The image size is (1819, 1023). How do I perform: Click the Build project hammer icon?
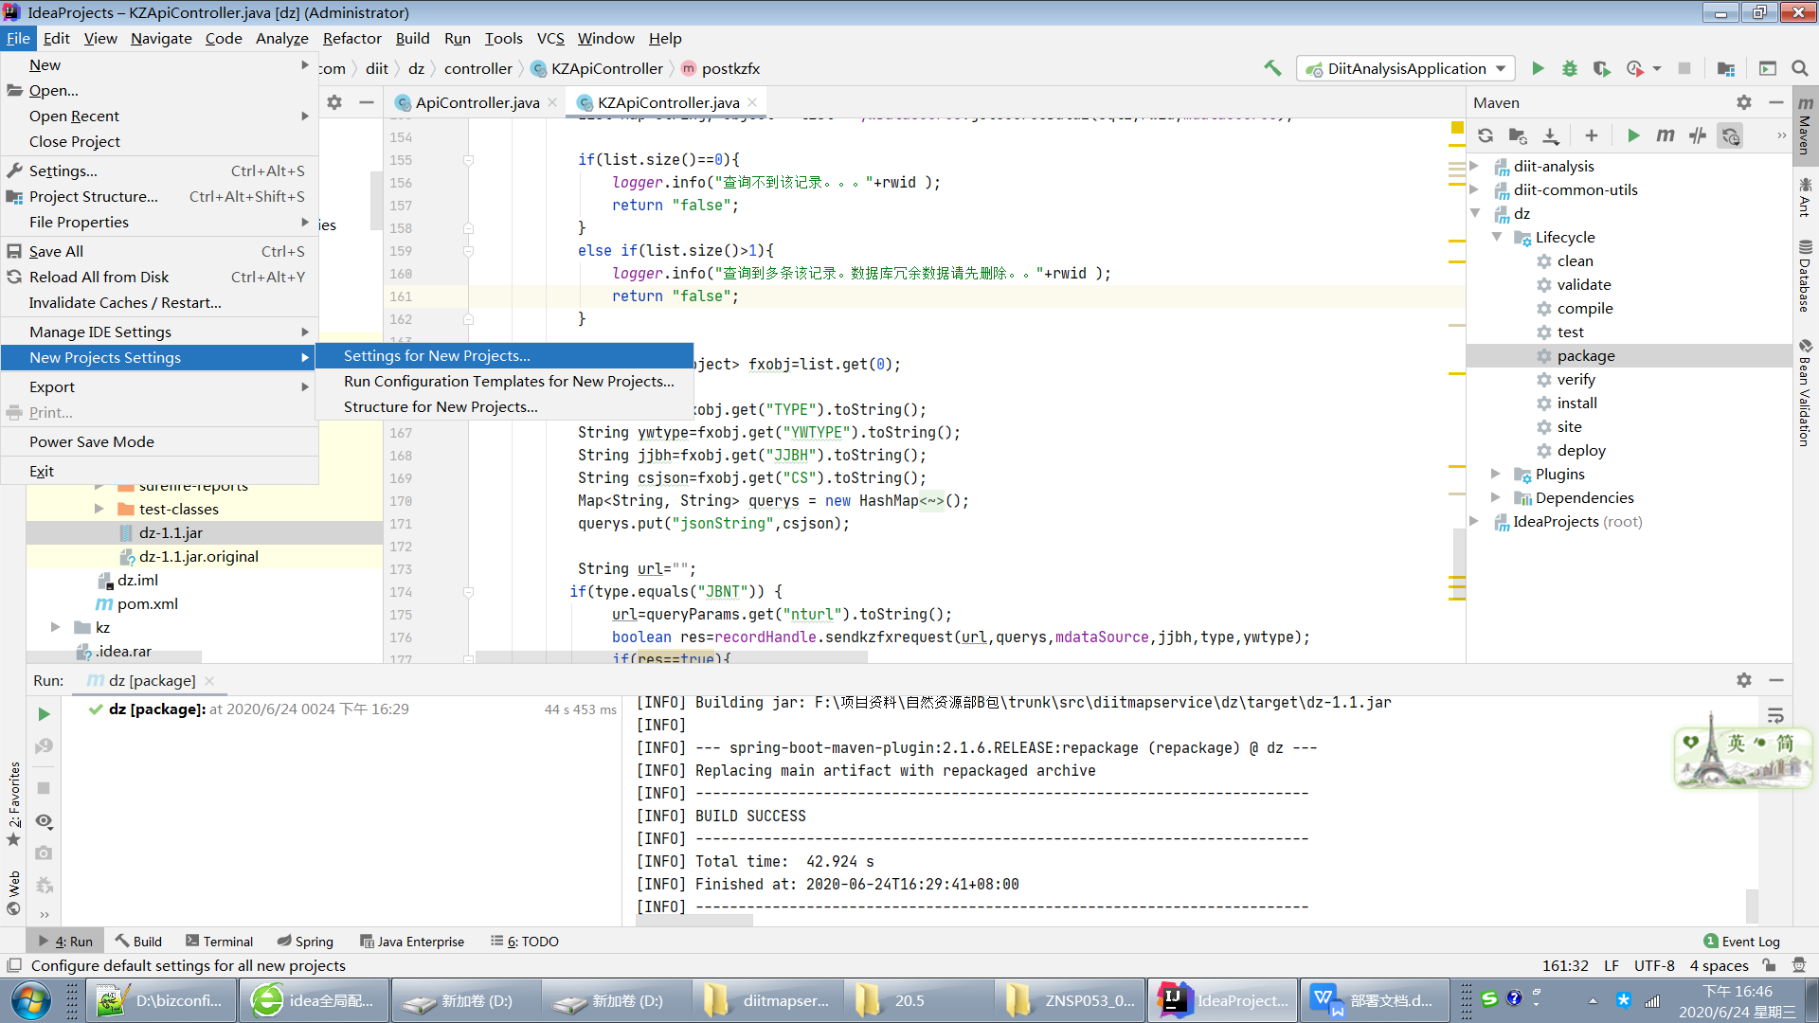[x=1272, y=68]
